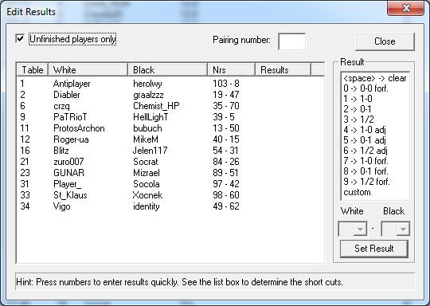Choose '8 -> 0-1 forf.' result option

(x=375, y=171)
